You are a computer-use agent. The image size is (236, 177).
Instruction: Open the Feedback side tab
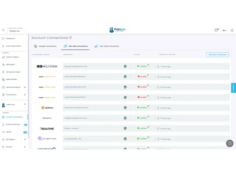coord(234,88)
